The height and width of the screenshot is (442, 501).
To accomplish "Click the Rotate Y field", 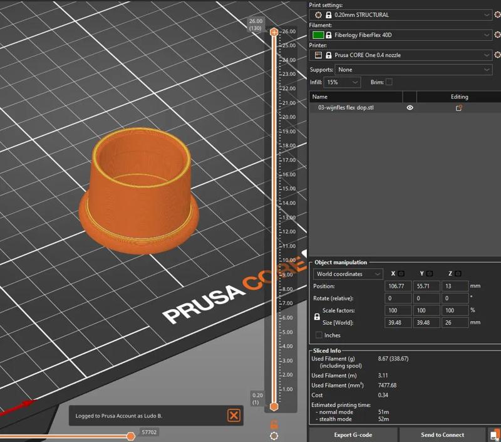I will (x=426, y=298).
